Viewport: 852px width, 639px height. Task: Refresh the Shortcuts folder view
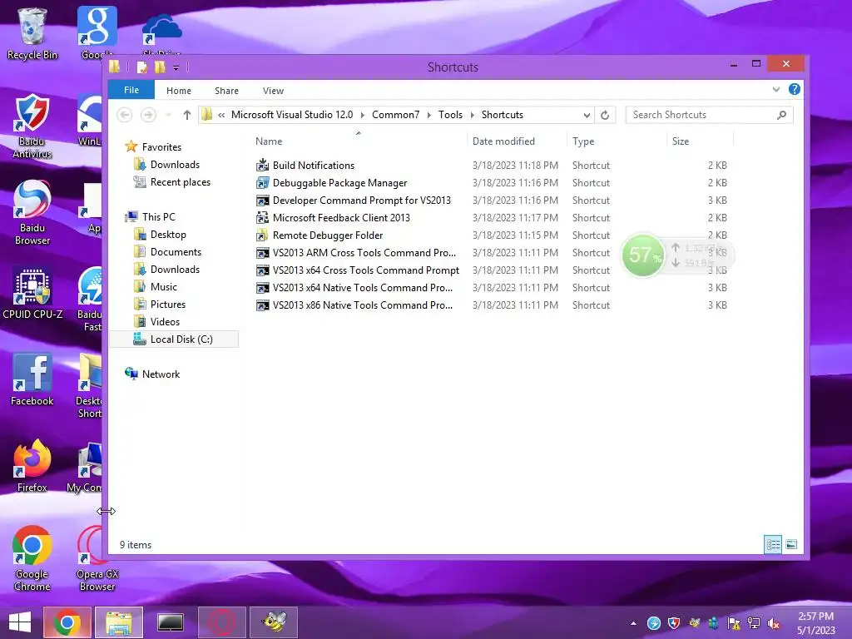tap(605, 115)
